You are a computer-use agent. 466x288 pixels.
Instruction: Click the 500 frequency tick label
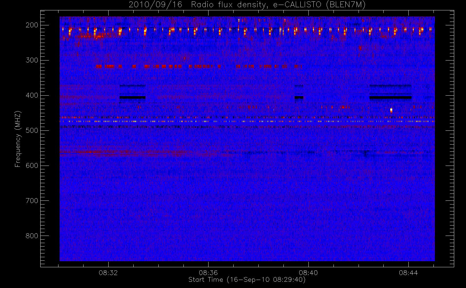32,130
